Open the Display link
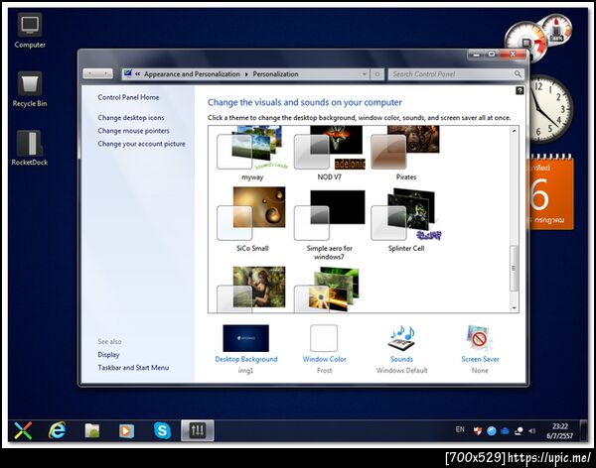The height and width of the screenshot is (468, 596). [x=108, y=355]
